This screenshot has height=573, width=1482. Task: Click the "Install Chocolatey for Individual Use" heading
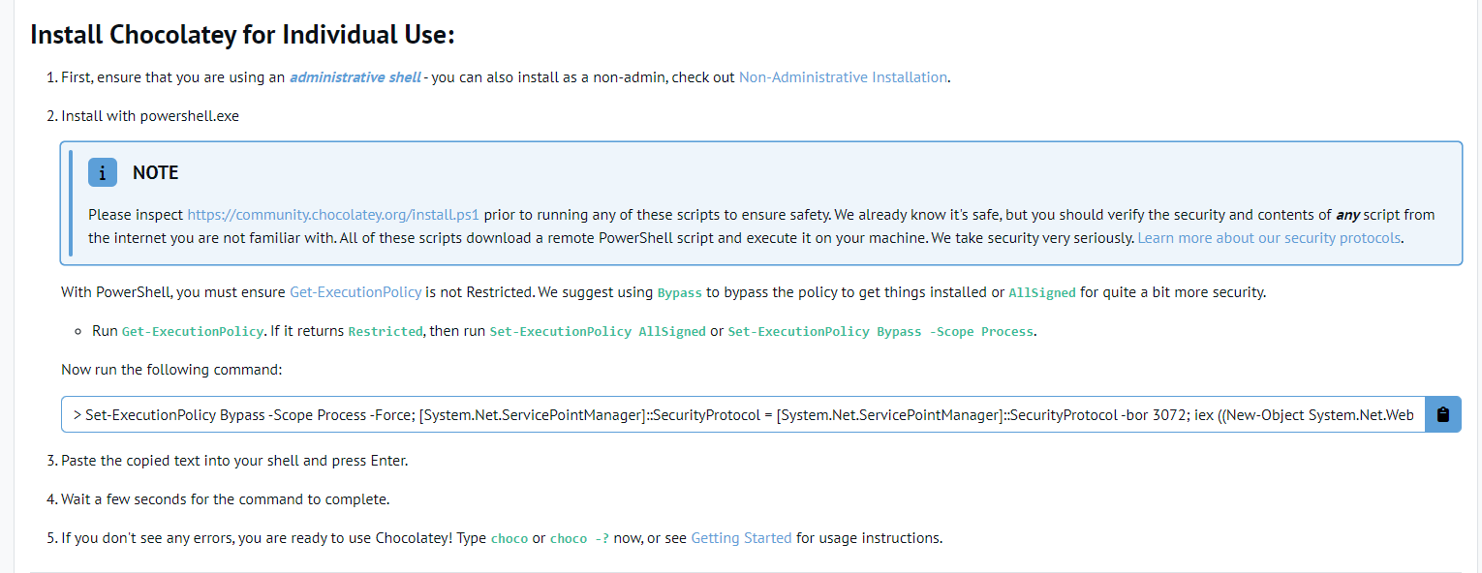(x=242, y=36)
